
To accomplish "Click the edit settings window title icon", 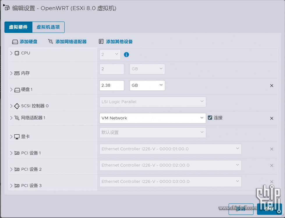I will coord(7,8).
